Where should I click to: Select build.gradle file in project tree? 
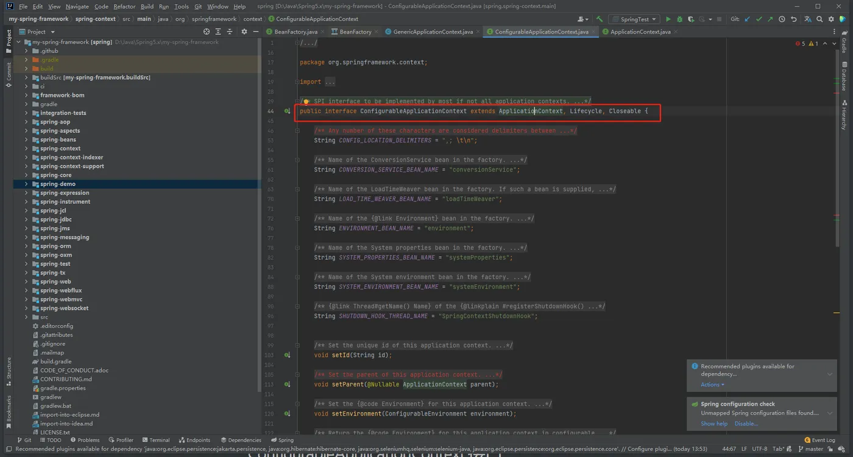point(55,361)
